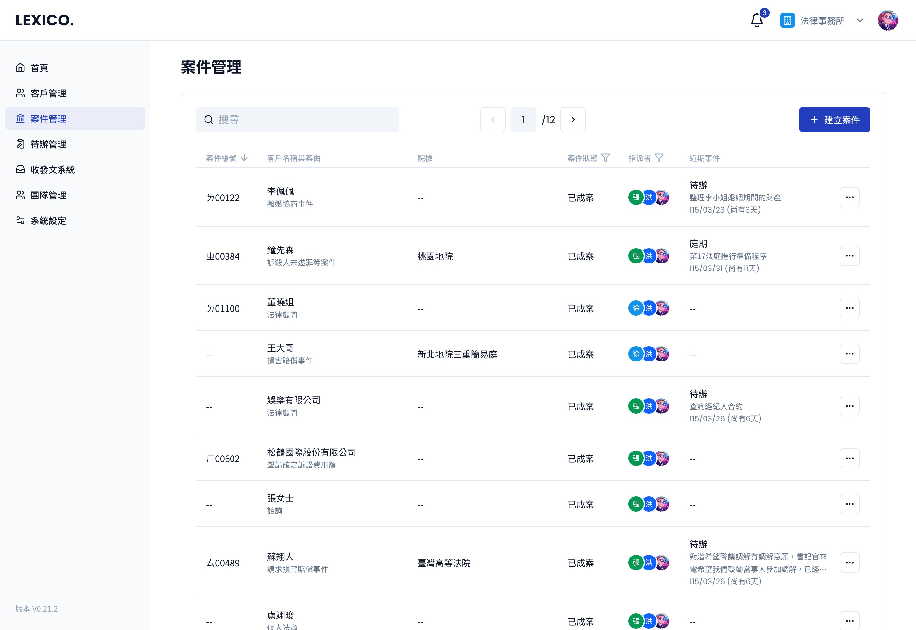The width and height of the screenshot is (916, 630).
Task: Open more options for 李佩佩 case
Action: [849, 197]
